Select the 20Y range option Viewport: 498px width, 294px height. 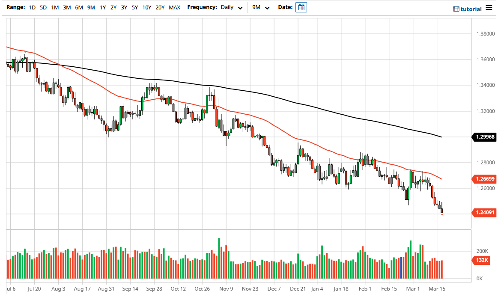(160, 7)
